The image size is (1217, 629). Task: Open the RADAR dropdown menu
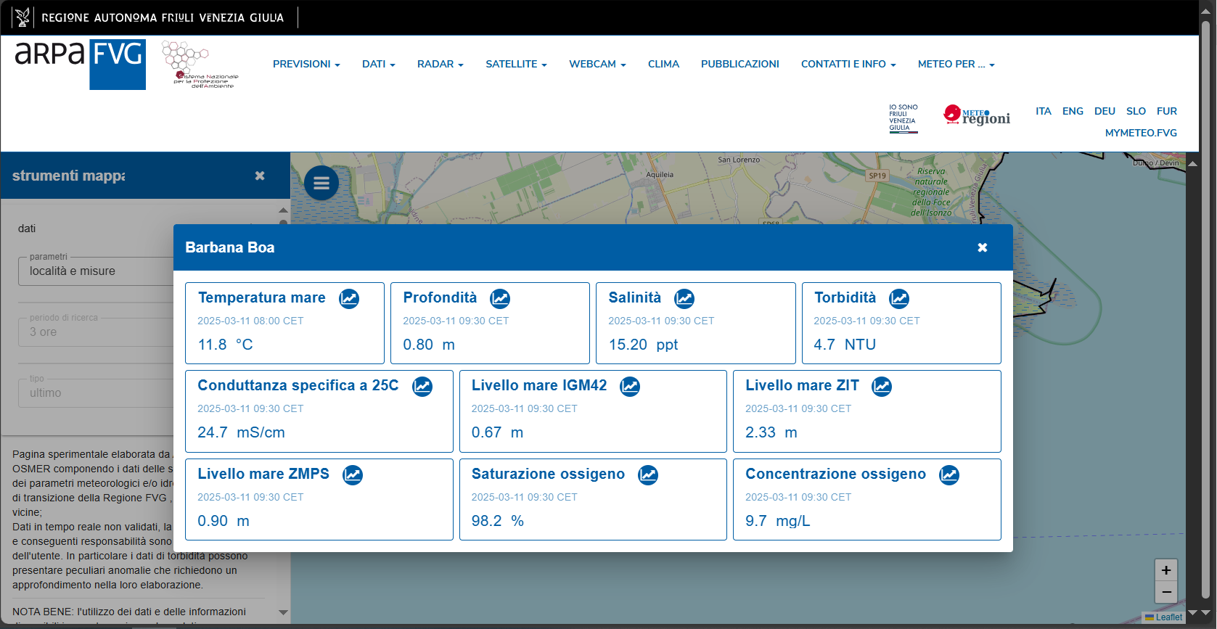tap(440, 64)
